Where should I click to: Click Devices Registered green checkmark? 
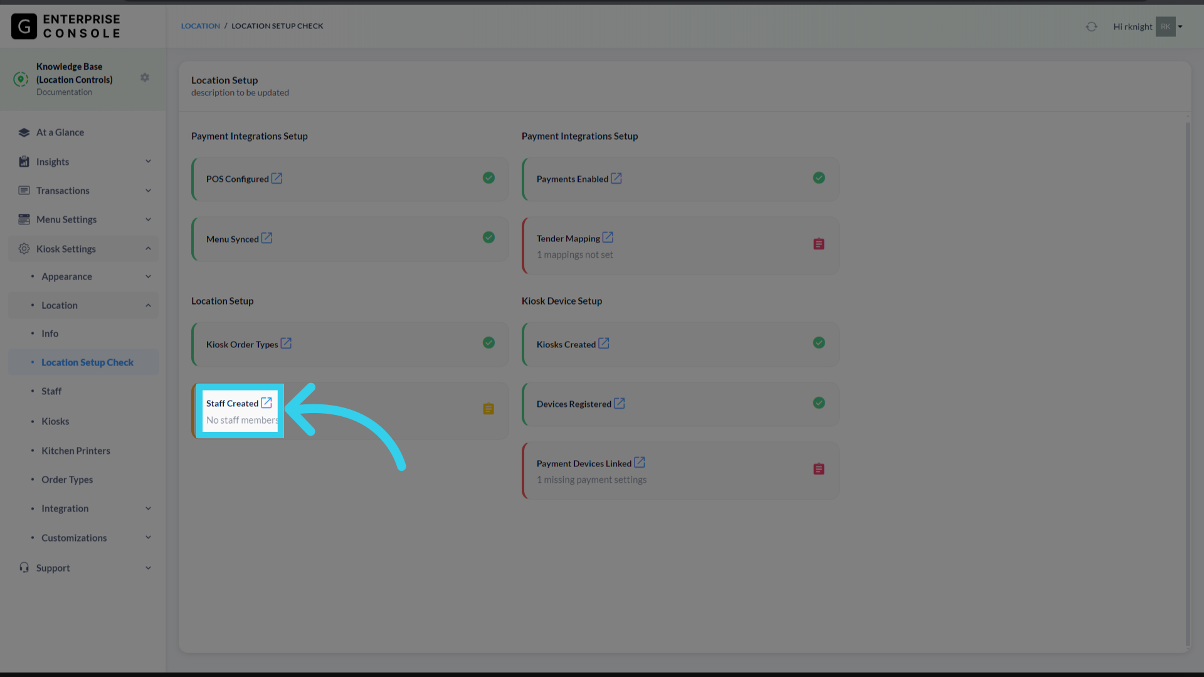(x=819, y=403)
